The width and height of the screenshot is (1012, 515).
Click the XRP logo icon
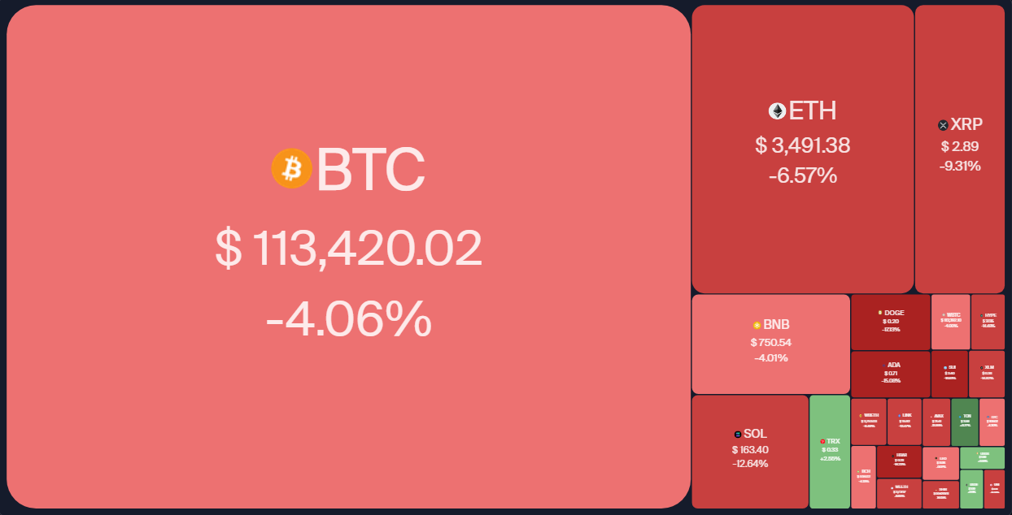click(x=943, y=125)
